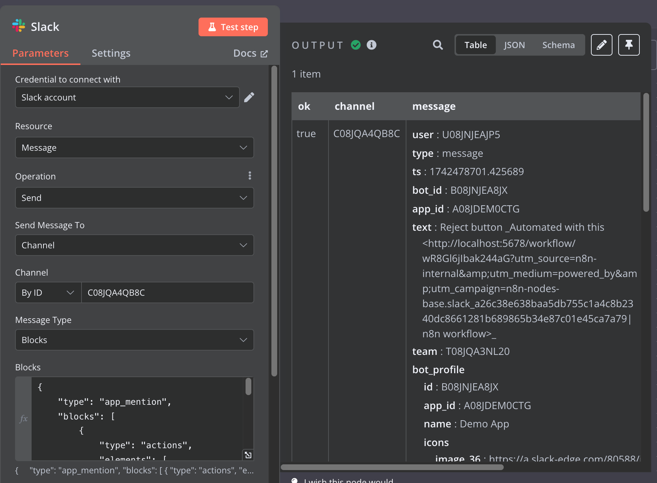Click the Parameters panel vertical scrollbar

tap(274, 221)
